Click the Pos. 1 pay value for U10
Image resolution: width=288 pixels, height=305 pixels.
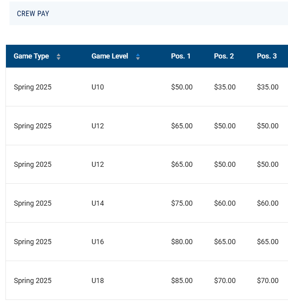(182, 87)
